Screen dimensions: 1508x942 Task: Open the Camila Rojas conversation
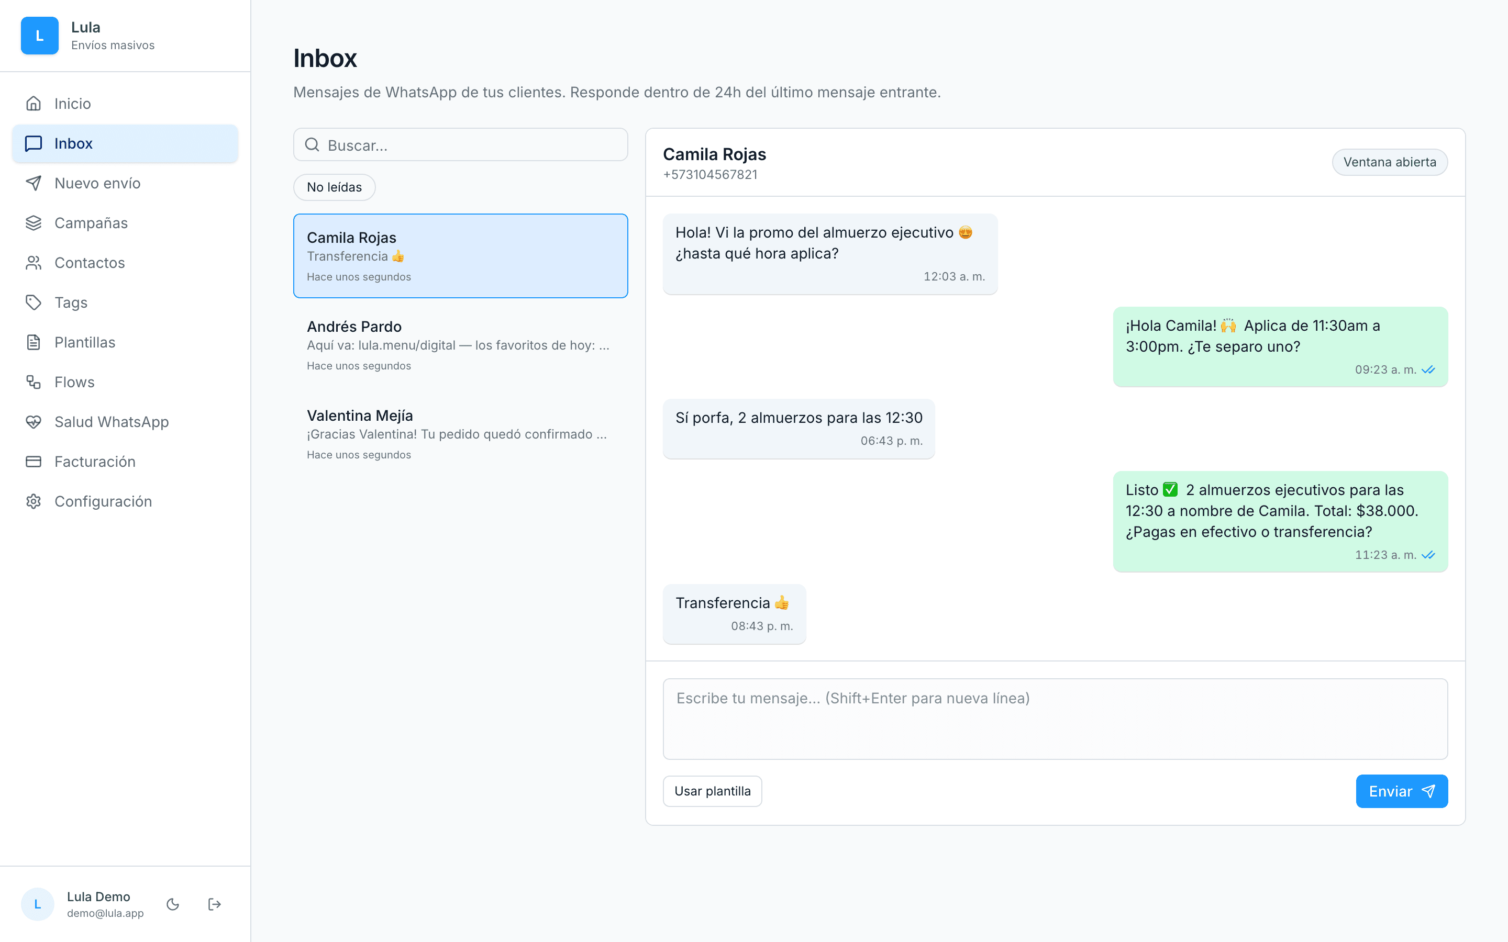click(460, 256)
